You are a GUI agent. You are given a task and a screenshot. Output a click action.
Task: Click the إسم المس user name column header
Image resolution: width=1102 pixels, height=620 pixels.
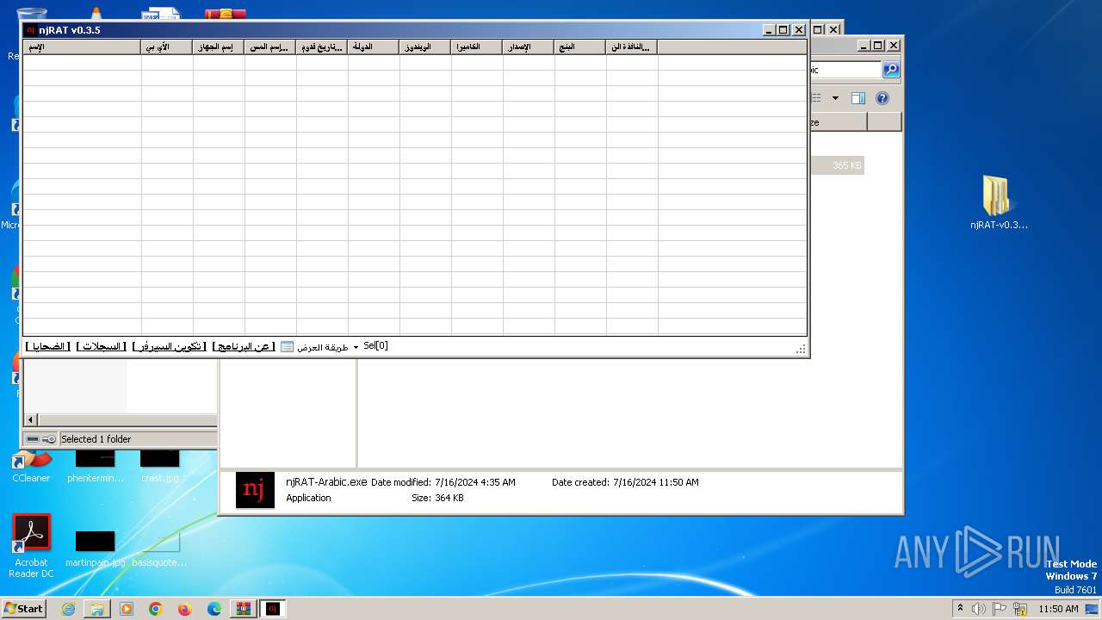(x=270, y=47)
